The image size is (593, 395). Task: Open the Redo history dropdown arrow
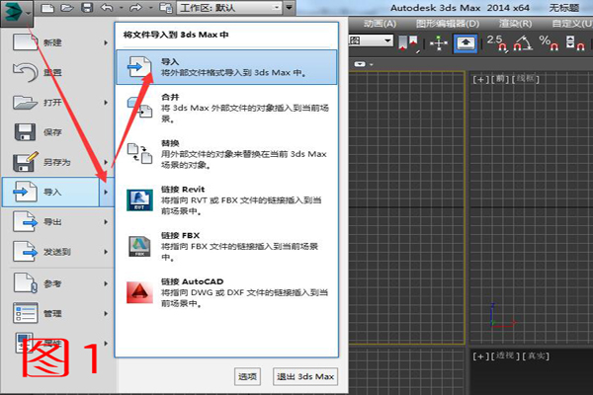pyautogui.click(x=150, y=8)
